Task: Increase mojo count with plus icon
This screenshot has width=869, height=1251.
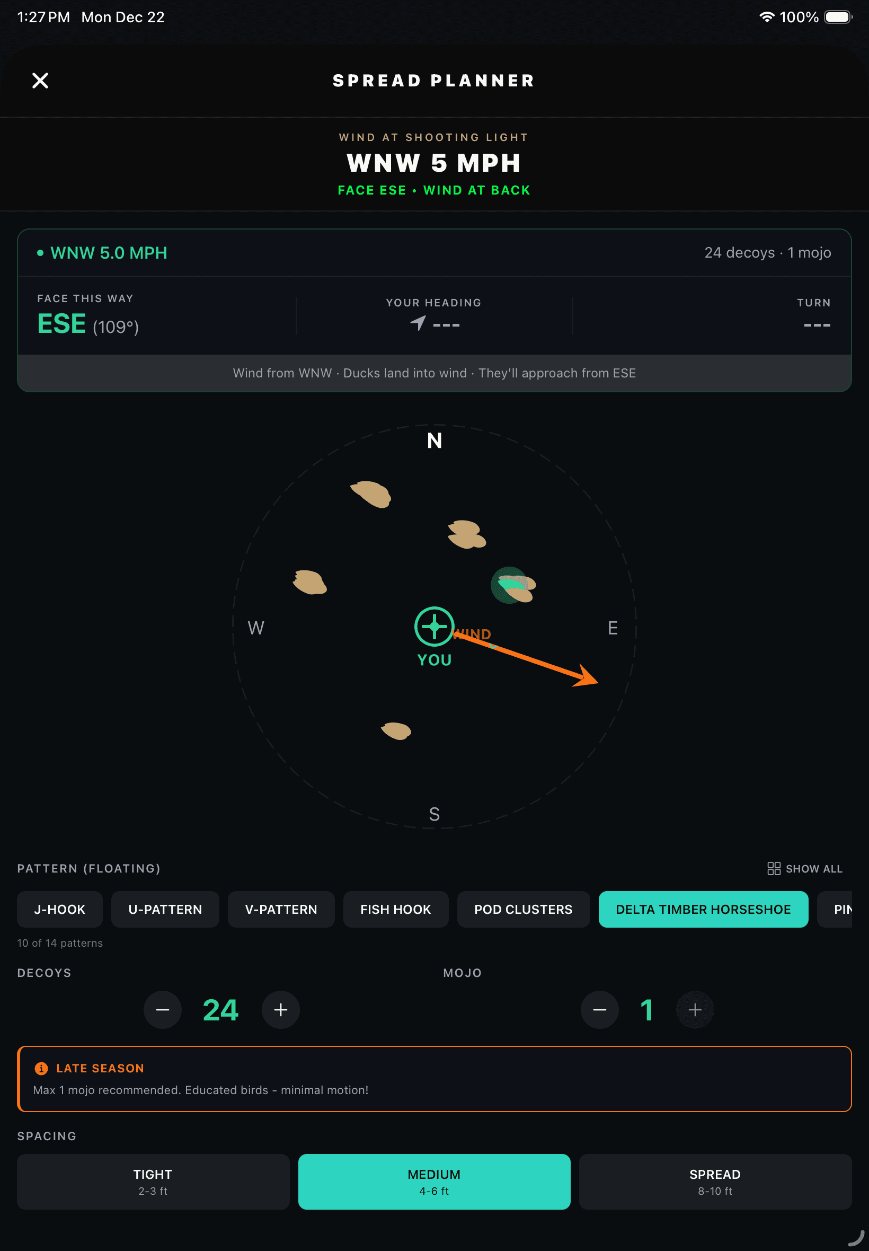Action: (x=695, y=1009)
